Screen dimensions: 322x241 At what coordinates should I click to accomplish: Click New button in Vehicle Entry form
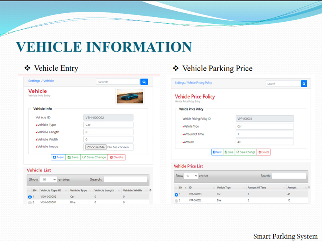pos(58,157)
